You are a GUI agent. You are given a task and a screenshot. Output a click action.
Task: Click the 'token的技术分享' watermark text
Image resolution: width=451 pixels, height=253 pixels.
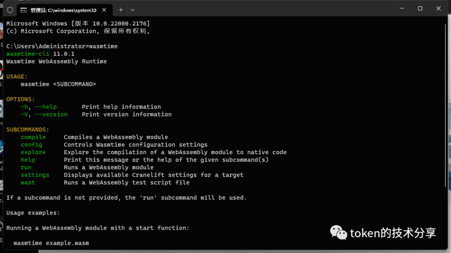pyautogui.click(x=393, y=233)
